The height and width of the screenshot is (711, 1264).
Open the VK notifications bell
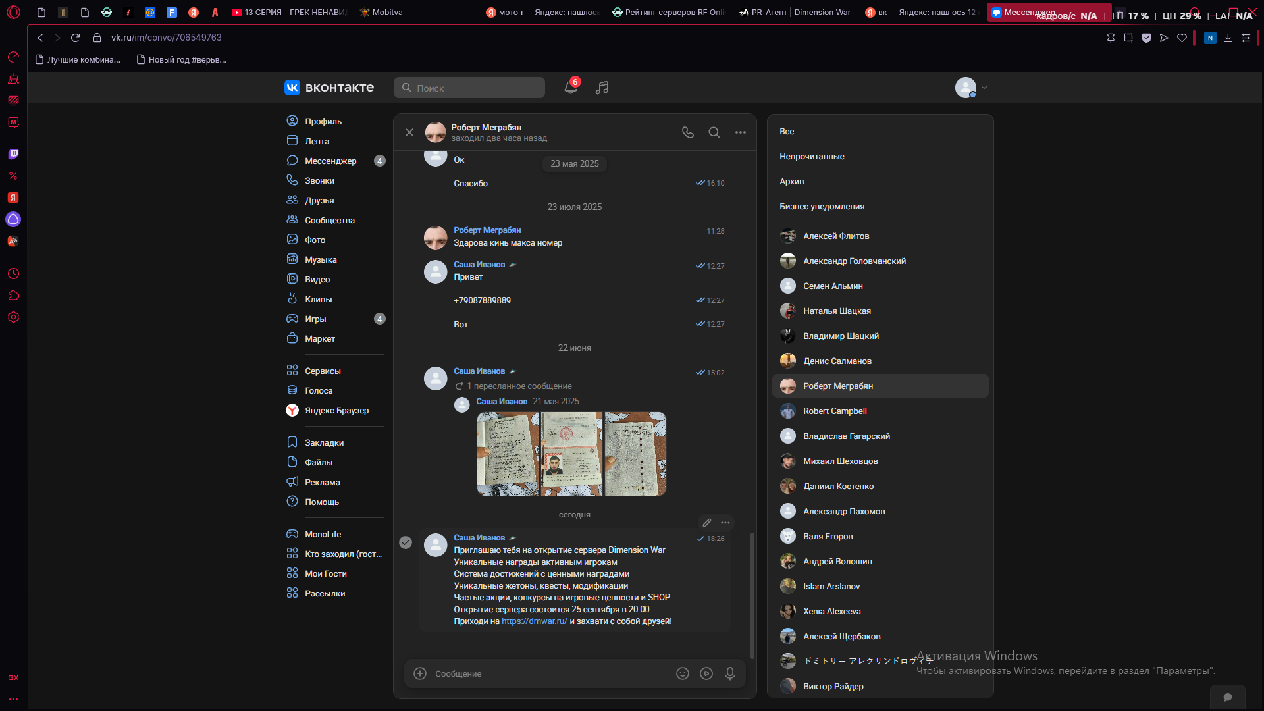tap(571, 88)
